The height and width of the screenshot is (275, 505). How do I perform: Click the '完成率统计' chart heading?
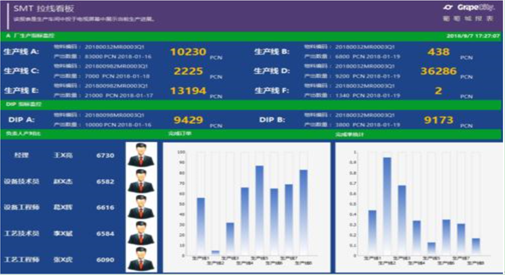(x=349, y=134)
